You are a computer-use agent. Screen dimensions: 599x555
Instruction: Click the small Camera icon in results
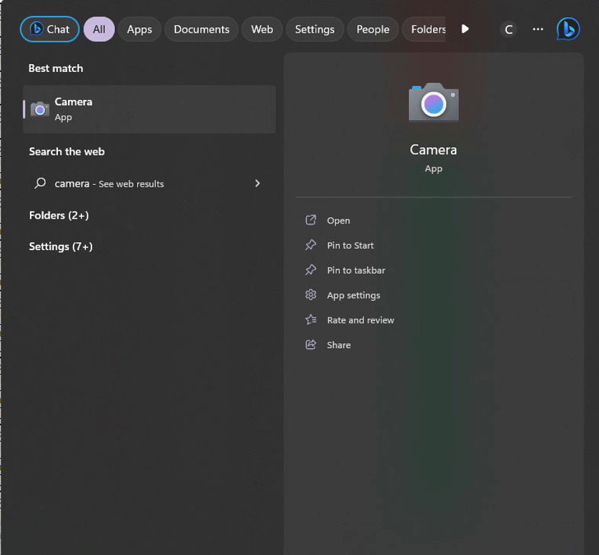(40, 109)
